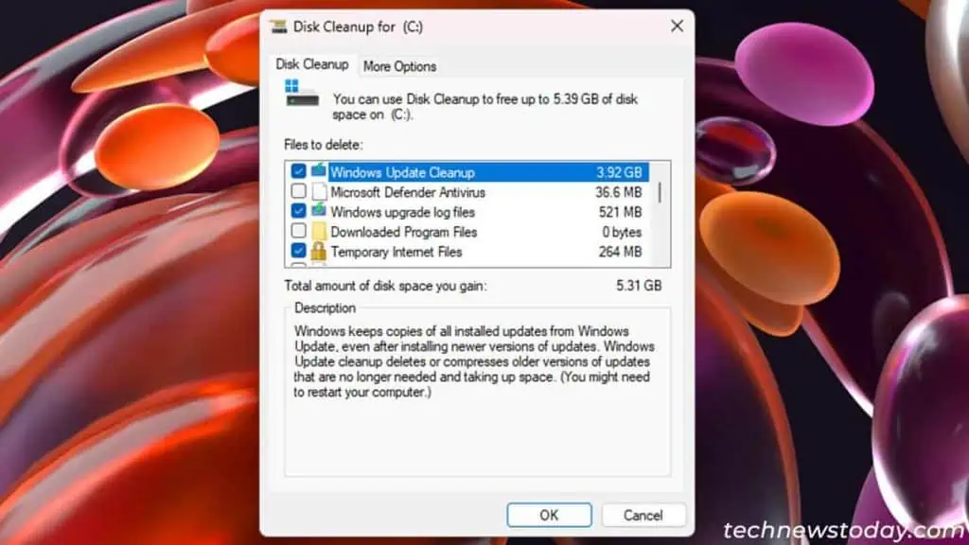Click the 521 MB size value
Screen dimensions: 969x545
(x=620, y=212)
